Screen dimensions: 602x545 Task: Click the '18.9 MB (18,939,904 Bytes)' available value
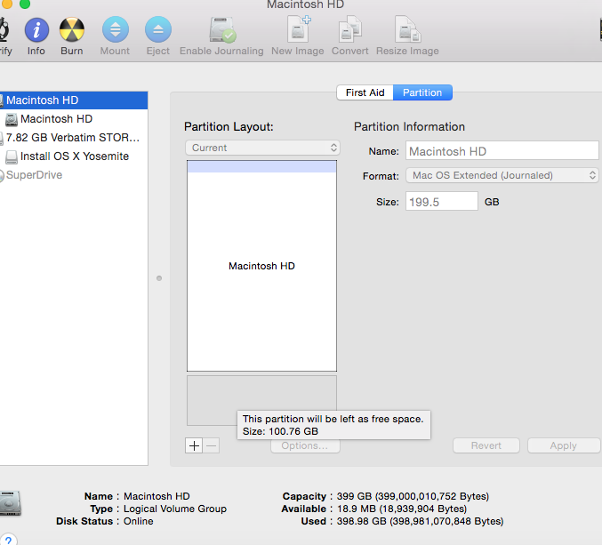tap(402, 509)
